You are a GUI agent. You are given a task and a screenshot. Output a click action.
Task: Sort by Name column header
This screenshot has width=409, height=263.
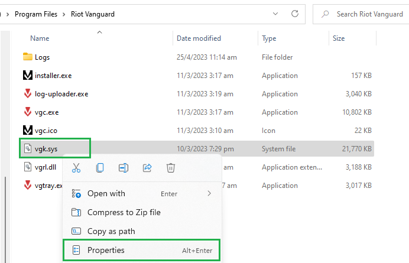pos(40,38)
